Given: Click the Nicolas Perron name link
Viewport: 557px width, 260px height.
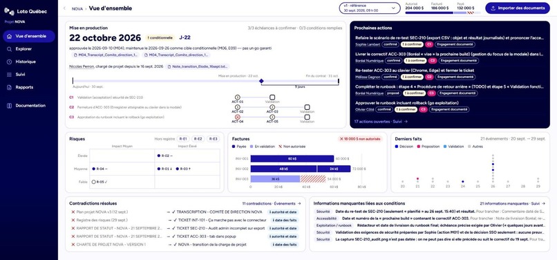Looking at the screenshot, I should (x=82, y=66).
